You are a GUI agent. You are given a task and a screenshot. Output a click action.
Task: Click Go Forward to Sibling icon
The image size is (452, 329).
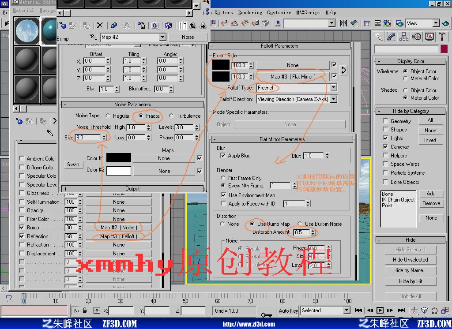[203, 25]
